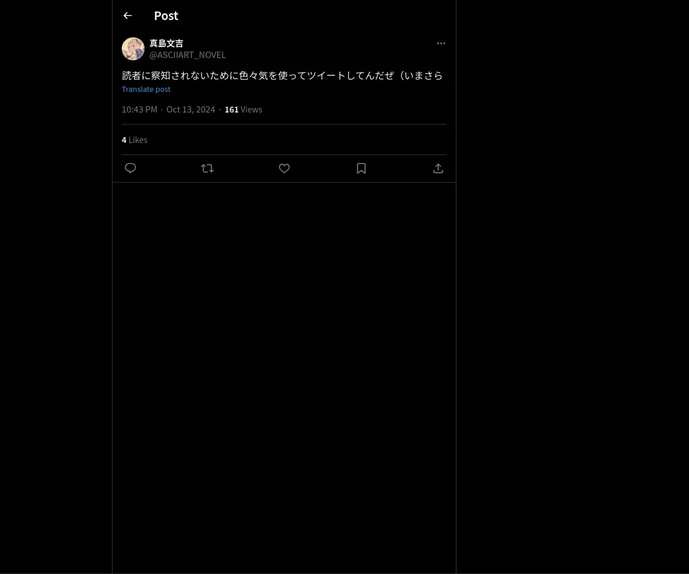
Task: Click Translate post
Action: (146, 89)
